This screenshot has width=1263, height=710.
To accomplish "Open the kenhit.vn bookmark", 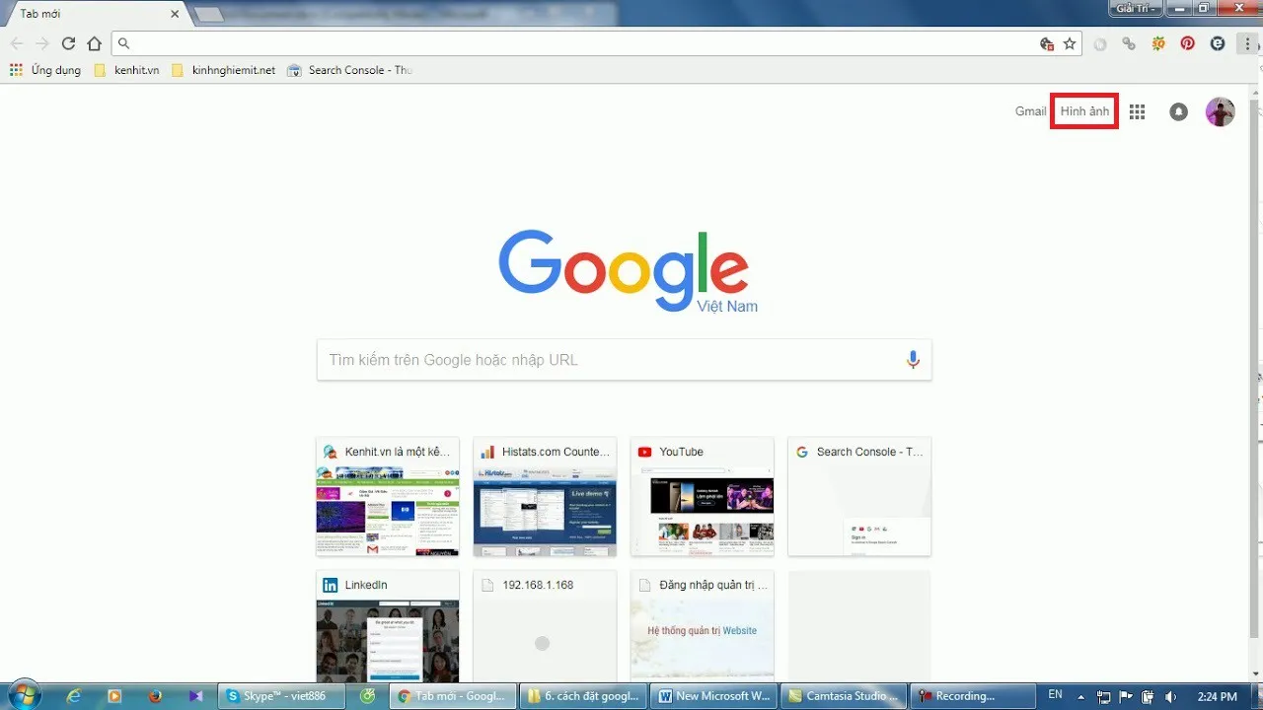I will 125,70.
